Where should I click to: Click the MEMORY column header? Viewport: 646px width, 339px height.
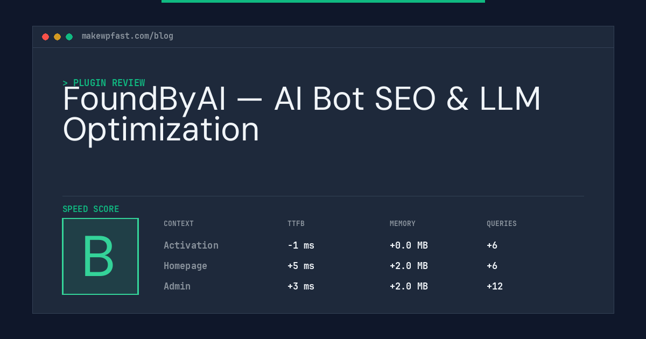[403, 224]
